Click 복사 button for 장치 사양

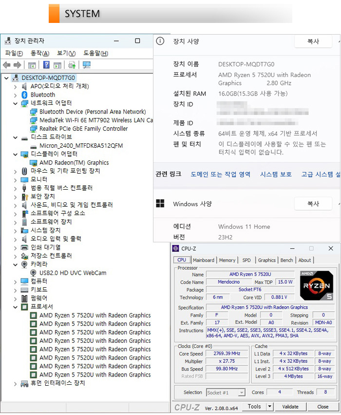pos(313,41)
